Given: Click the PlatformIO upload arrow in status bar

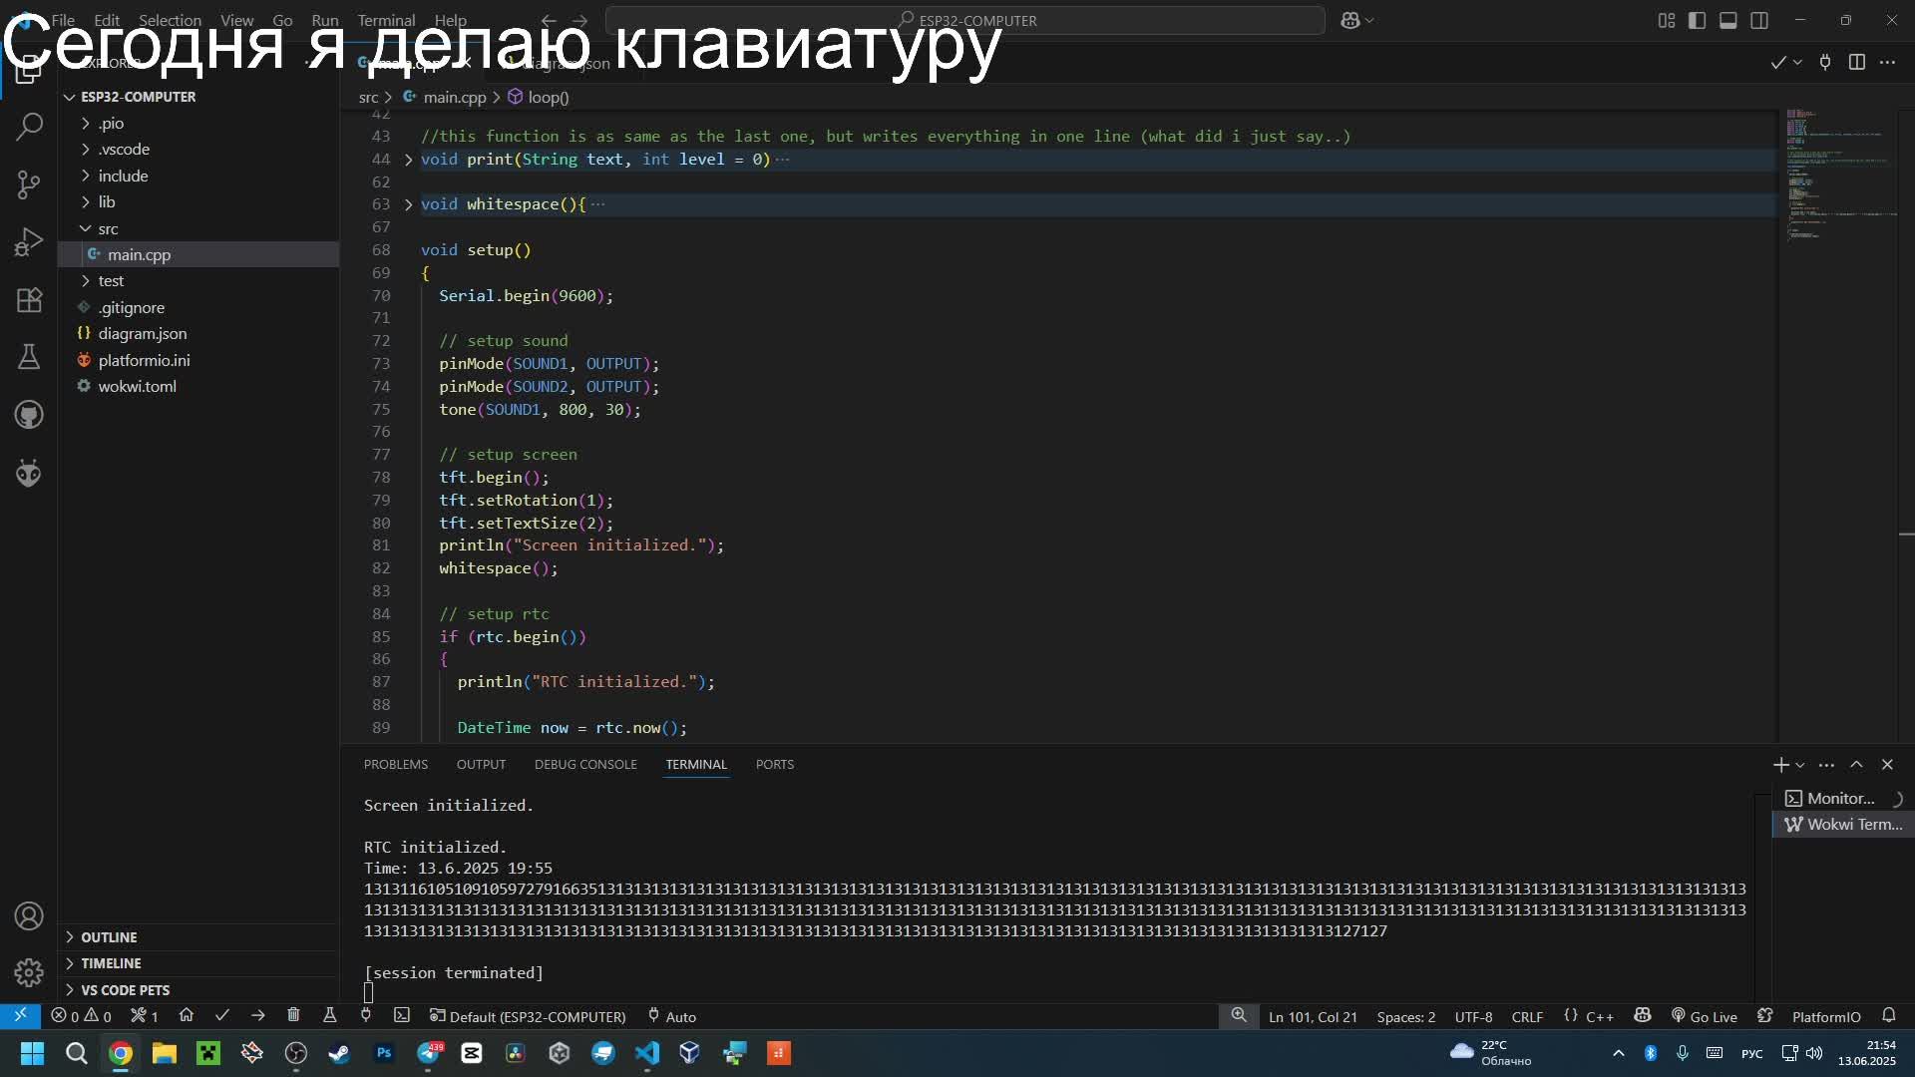Looking at the screenshot, I should coord(258,1016).
